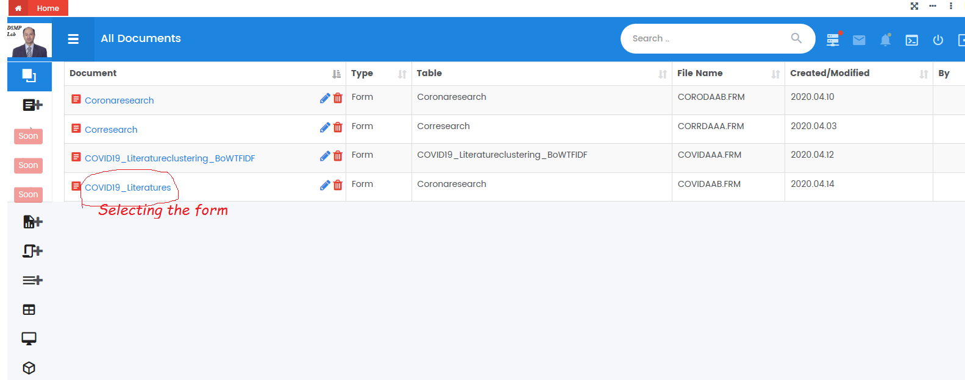The height and width of the screenshot is (380, 965).
Task: Open the mail envelope icon
Action: coord(859,40)
